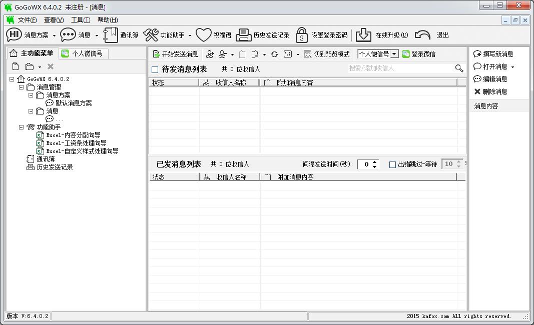Collapse the 消息管理 tree node
This screenshot has height=325, width=534.
point(21,87)
